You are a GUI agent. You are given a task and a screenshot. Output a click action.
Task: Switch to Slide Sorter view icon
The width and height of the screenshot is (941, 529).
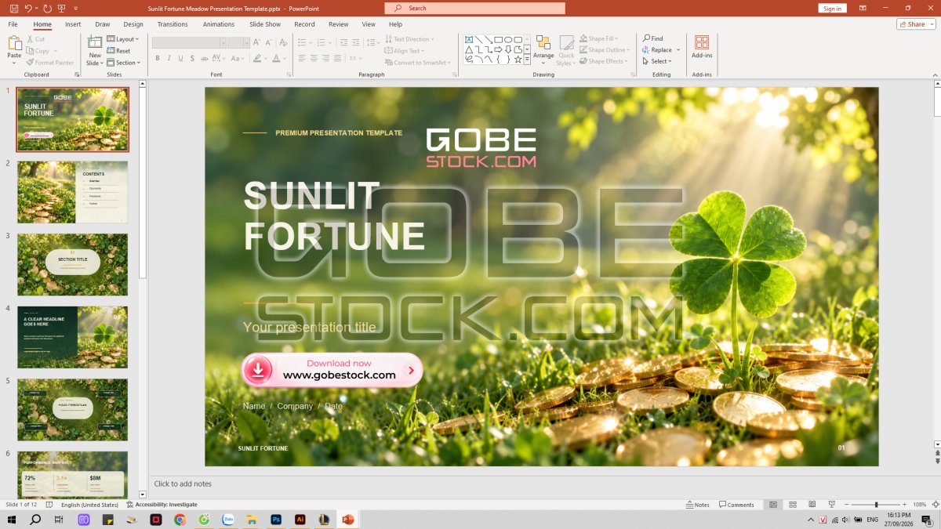click(792, 505)
